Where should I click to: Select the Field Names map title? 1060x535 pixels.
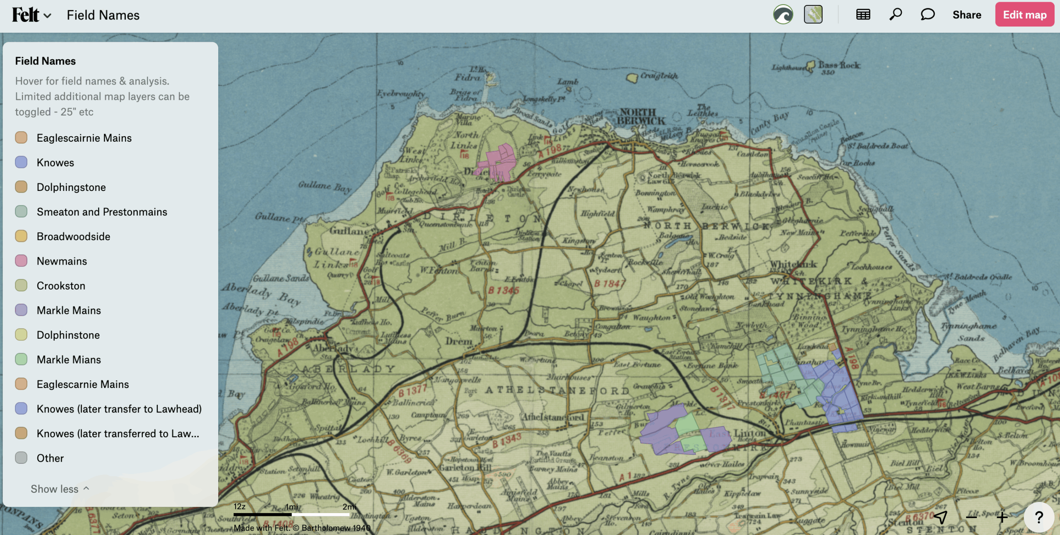point(103,15)
